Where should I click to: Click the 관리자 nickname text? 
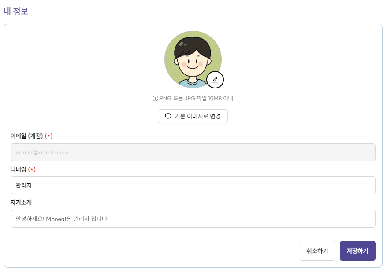point(24,186)
